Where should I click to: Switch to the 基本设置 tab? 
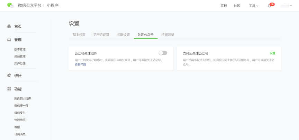[x=79, y=35]
